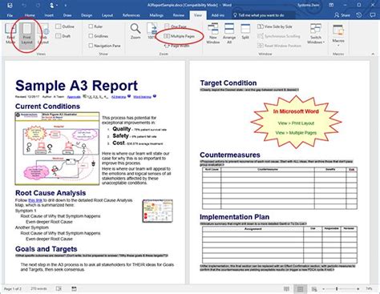Zoom in with plus button
Image resolution: width=380 pixels, height=294 pixels.
pyautogui.click(x=358, y=289)
